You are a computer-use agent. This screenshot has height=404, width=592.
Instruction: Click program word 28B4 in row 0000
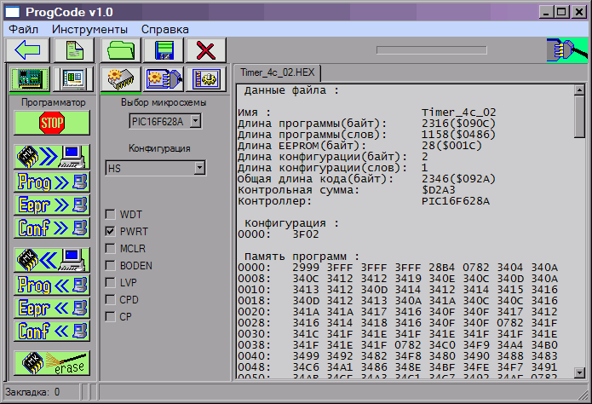pos(442,268)
